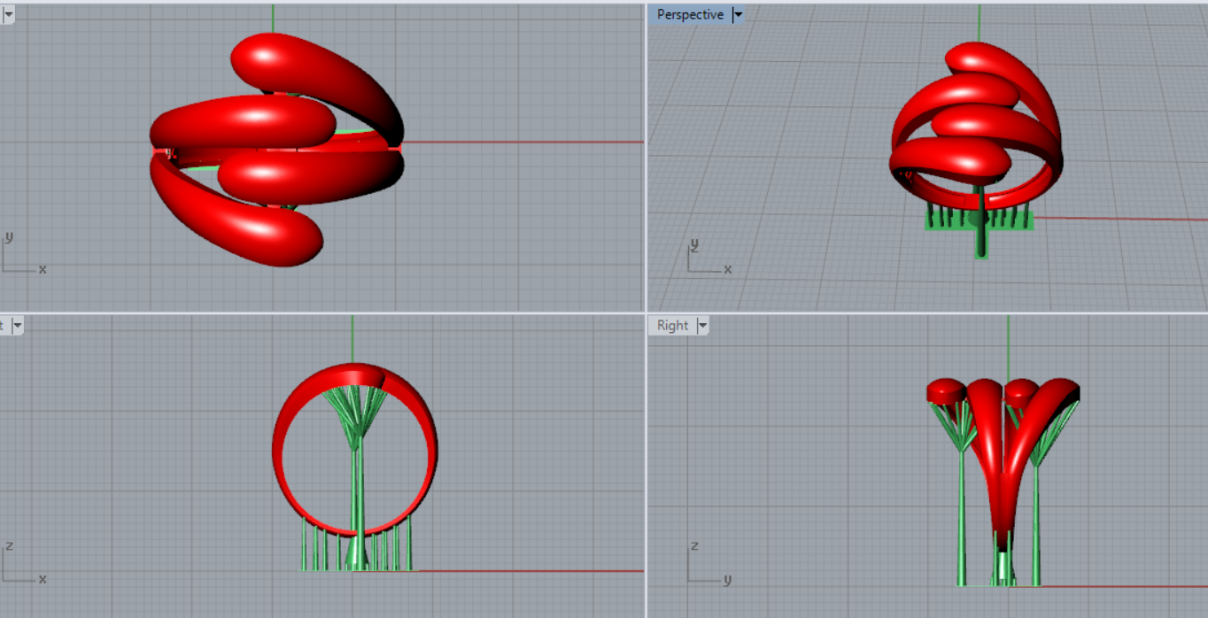
Task: Open the Right viewport menu arrow
Action: pos(703,326)
